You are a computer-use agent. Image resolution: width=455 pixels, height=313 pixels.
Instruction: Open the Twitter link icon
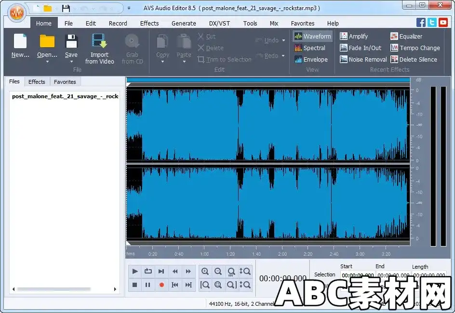tap(432, 22)
